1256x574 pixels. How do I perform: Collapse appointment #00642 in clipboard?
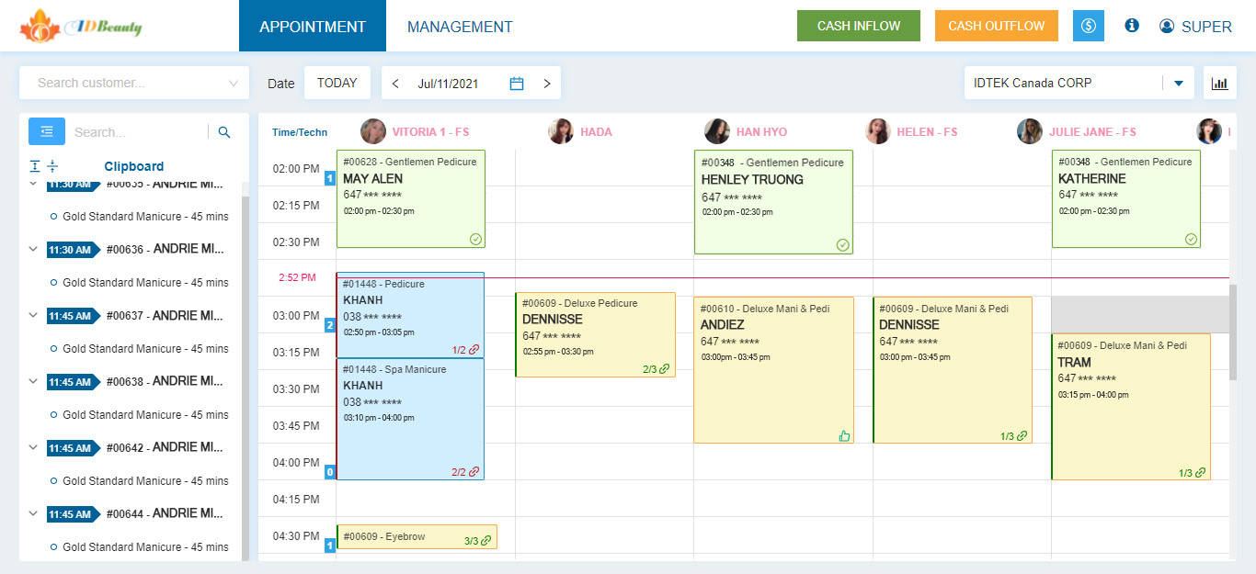(34, 447)
